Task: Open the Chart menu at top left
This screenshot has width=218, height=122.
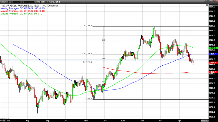Action: tap(4, 2)
